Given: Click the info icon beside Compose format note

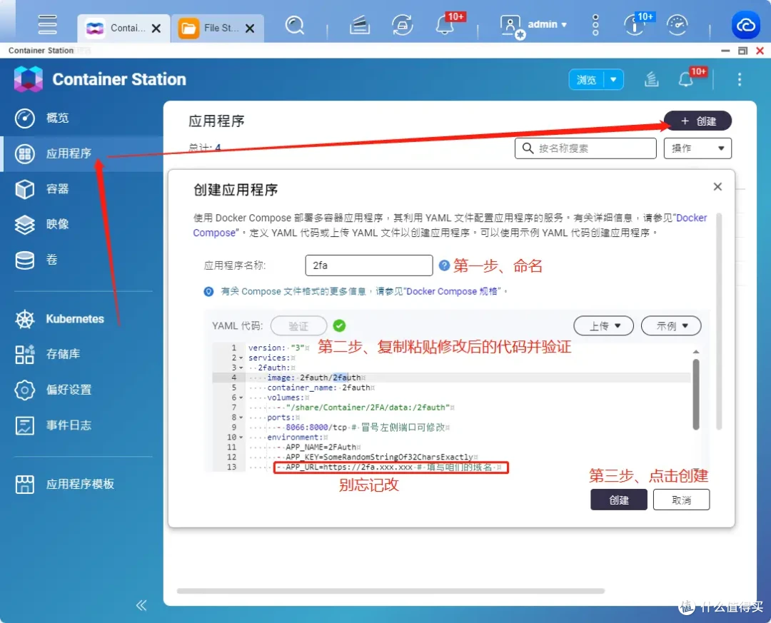Looking at the screenshot, I should [x=208, y=292].
